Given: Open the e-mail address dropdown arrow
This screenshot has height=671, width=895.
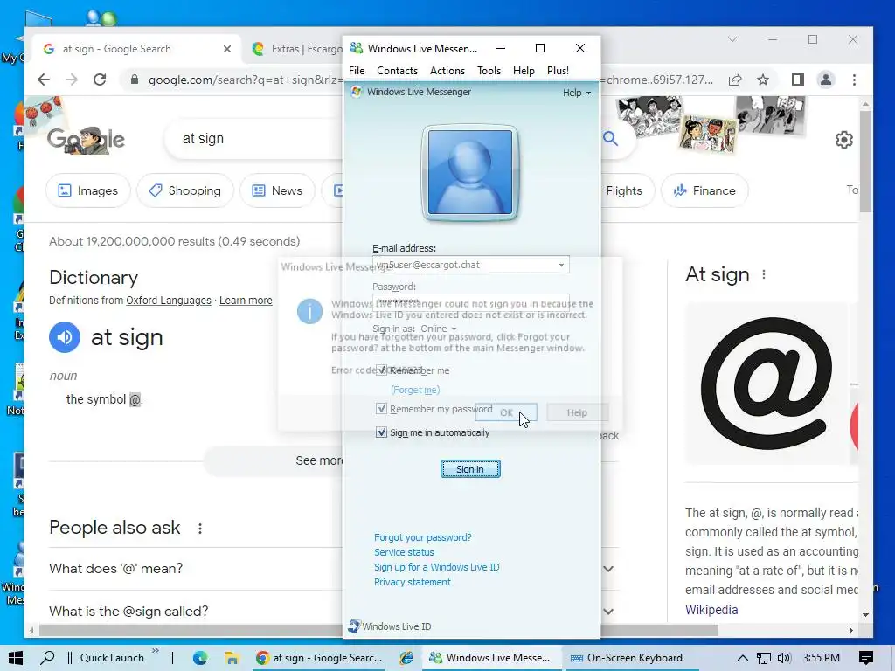Looking at the screenshot, I should coord(561,265).
